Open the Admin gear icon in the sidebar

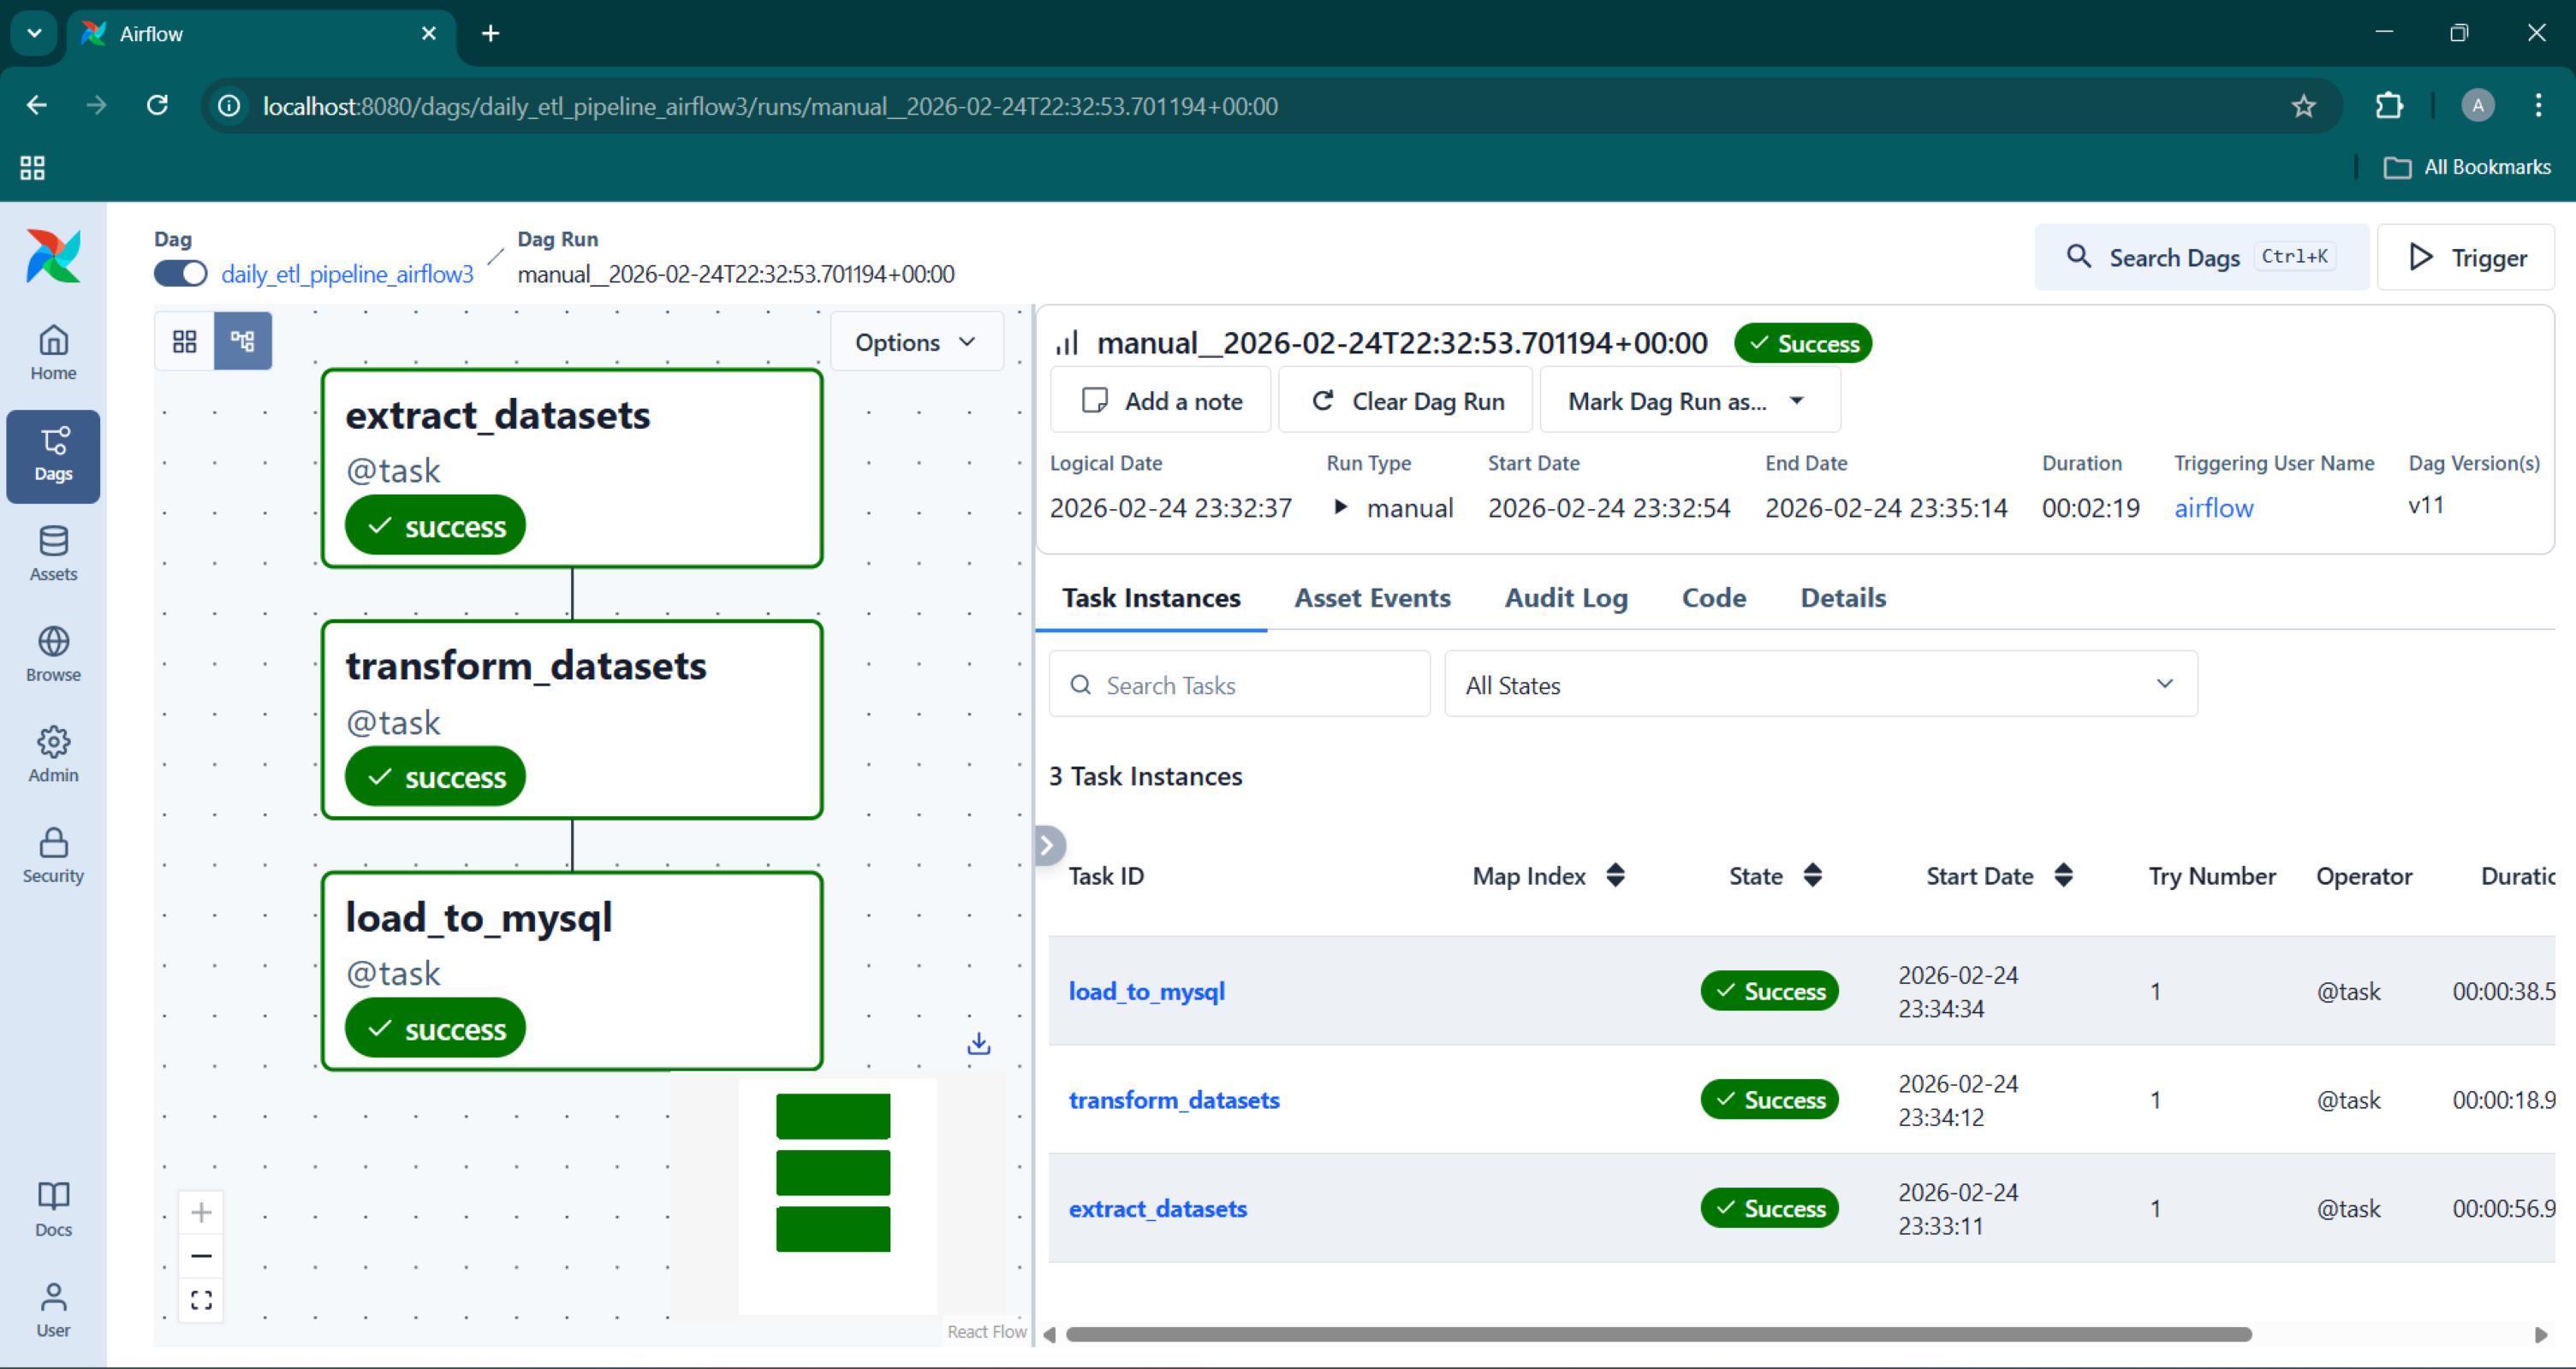(x=53, y=754)
